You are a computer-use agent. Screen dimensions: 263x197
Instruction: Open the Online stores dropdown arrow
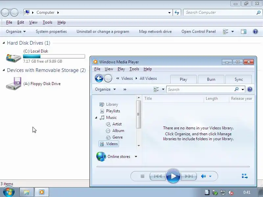coord(136,157)
